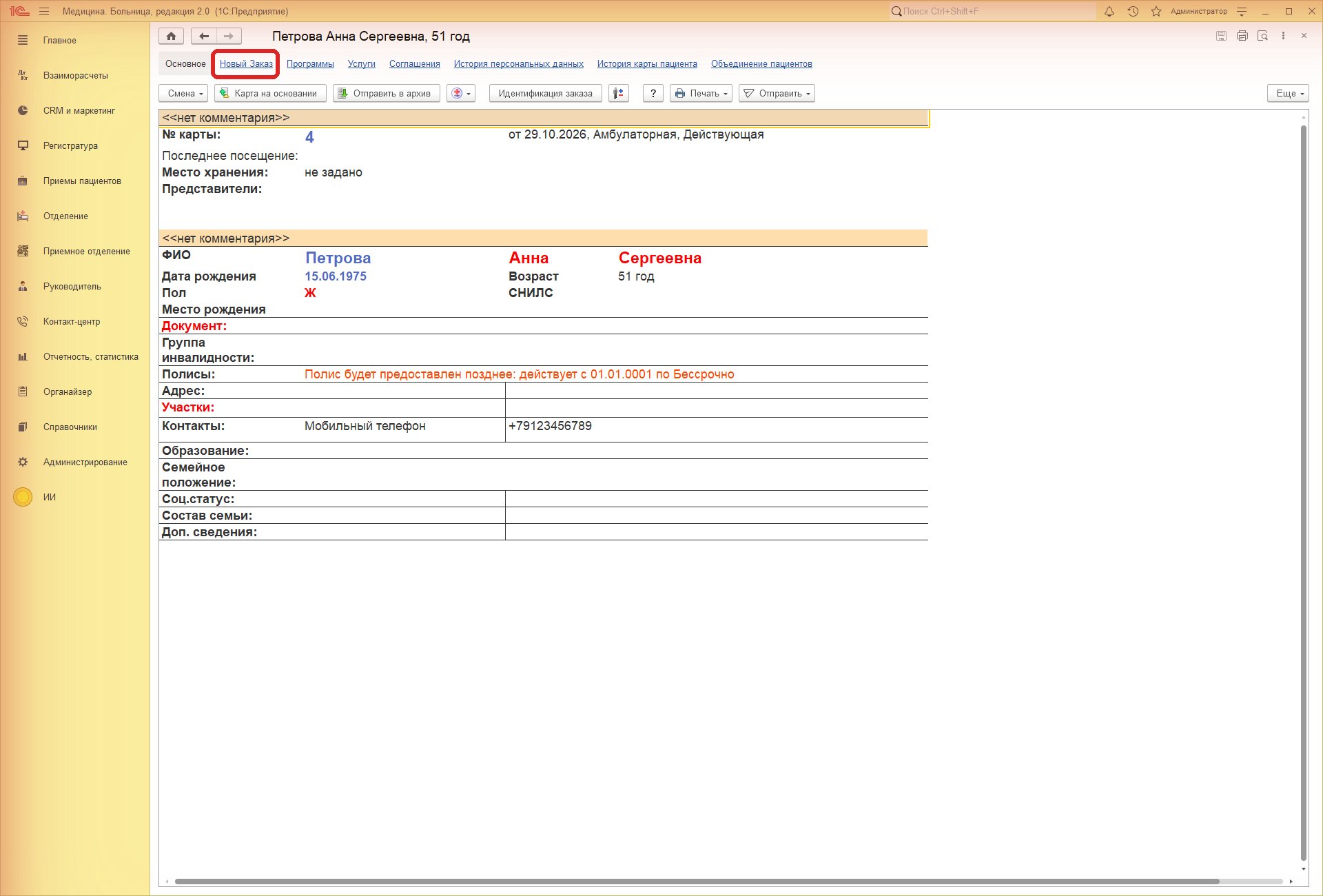Open the Услуги link
This screenshot has height=896, width=1323.
click(362, 64)
